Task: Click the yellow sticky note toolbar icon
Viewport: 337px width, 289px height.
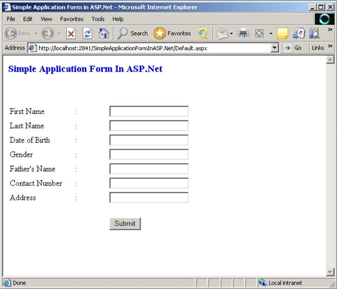Action: pos(282,33)
